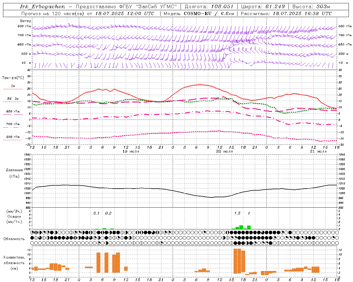Select the latitude value 61.249

click(275, 7)
